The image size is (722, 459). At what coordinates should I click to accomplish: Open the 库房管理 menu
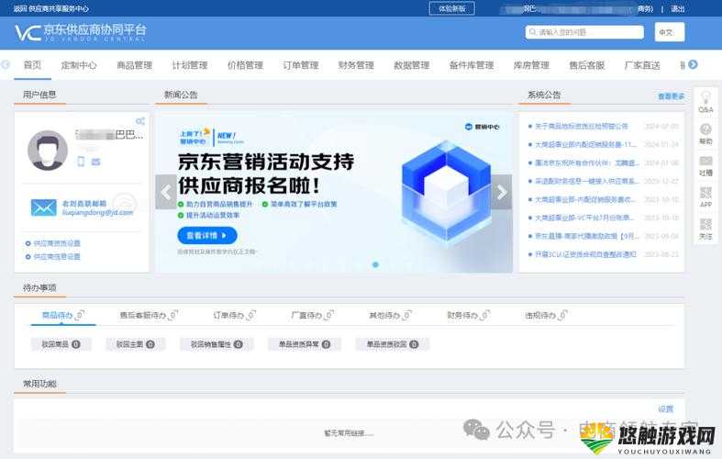click(x=531, y=65)
